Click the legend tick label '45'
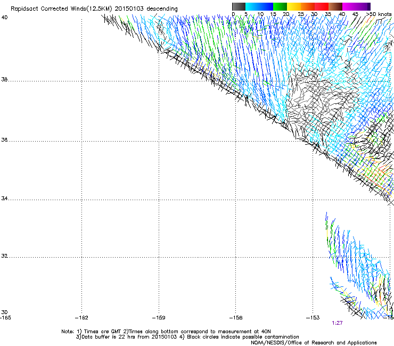Image resolution: width=394 pixels, height=346 pixels. (355, 14)
